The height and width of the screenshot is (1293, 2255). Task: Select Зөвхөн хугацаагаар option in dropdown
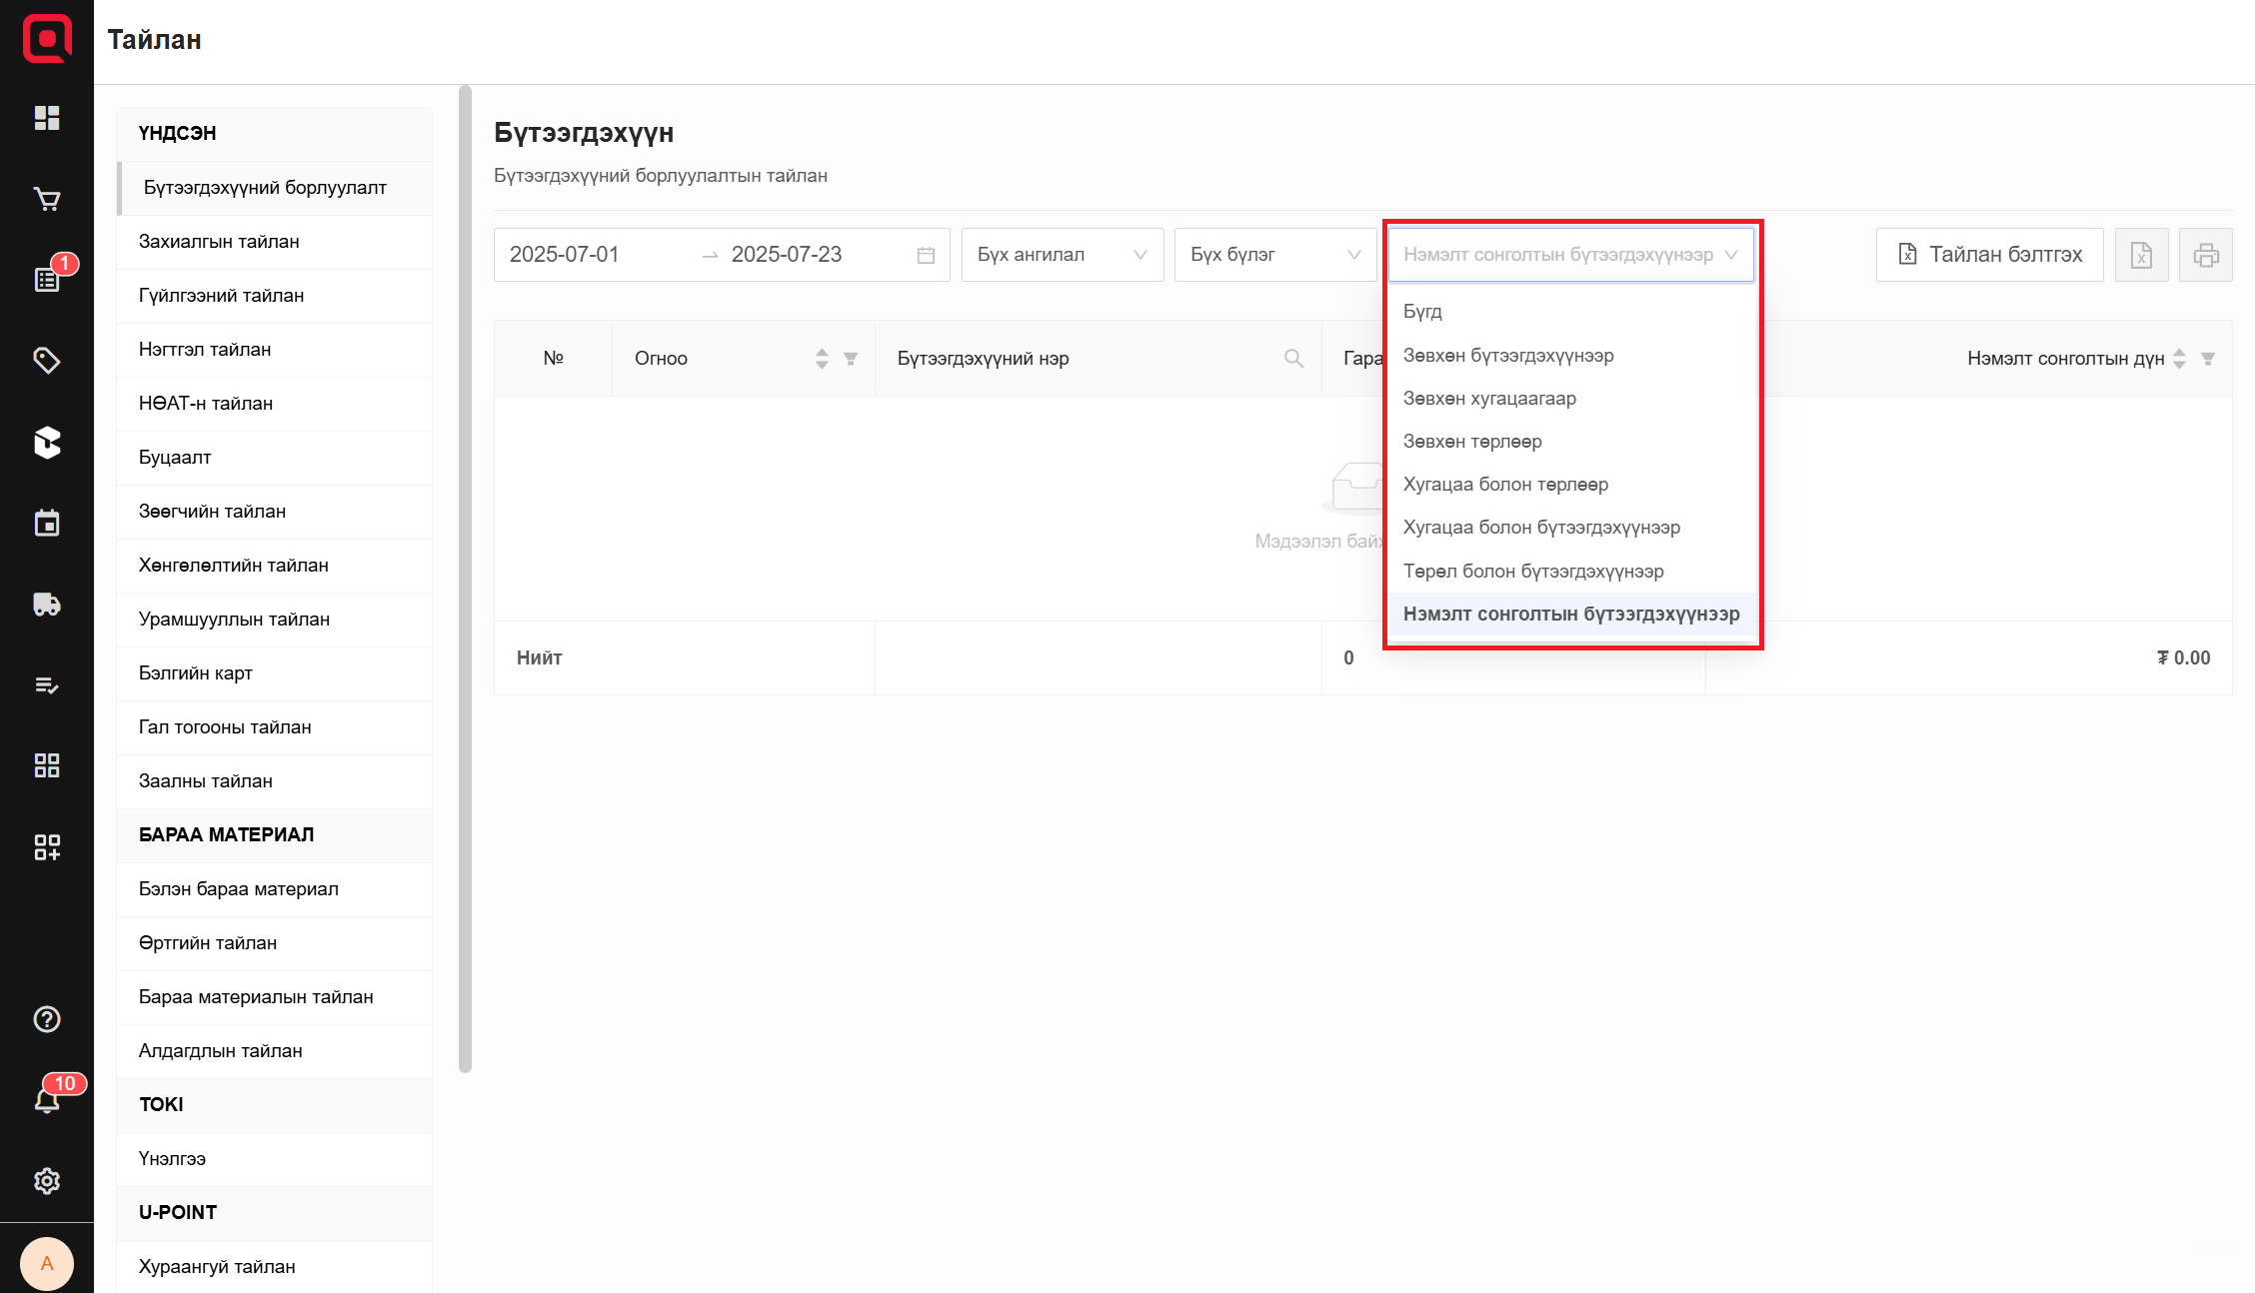point(1489,399)
